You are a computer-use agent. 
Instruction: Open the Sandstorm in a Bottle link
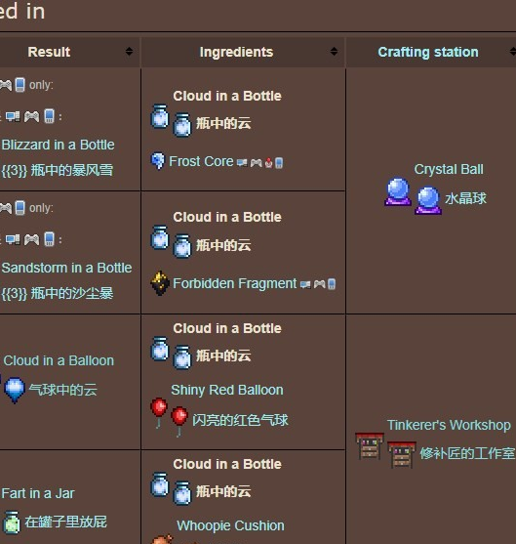[x=66, y=268]
